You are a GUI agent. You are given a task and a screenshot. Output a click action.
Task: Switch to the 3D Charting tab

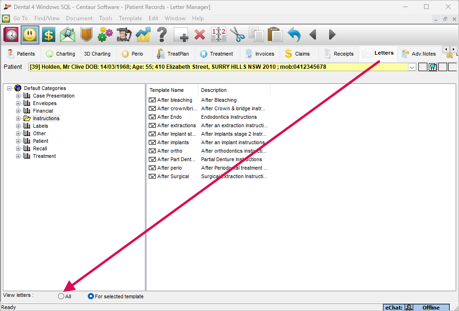pos(97,54)
